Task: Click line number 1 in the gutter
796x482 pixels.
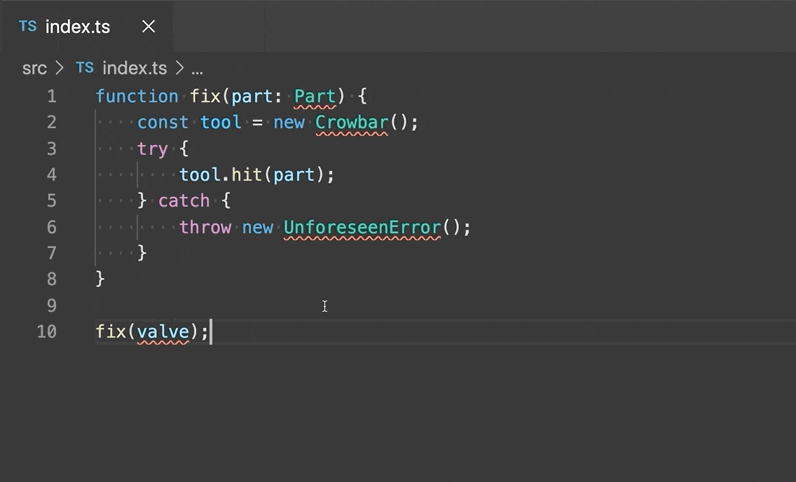Action: point(52,96)
